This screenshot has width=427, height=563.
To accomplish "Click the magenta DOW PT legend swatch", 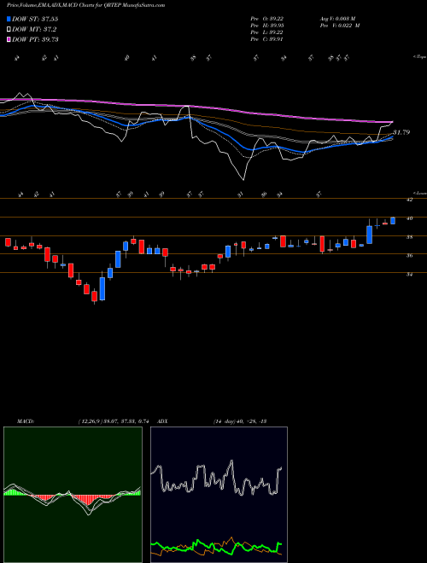I will tap(9, 39).
